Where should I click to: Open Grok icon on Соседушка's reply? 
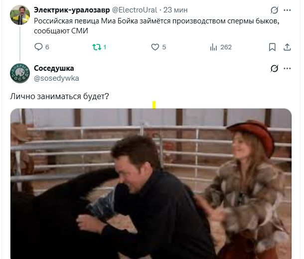(274, 68)
